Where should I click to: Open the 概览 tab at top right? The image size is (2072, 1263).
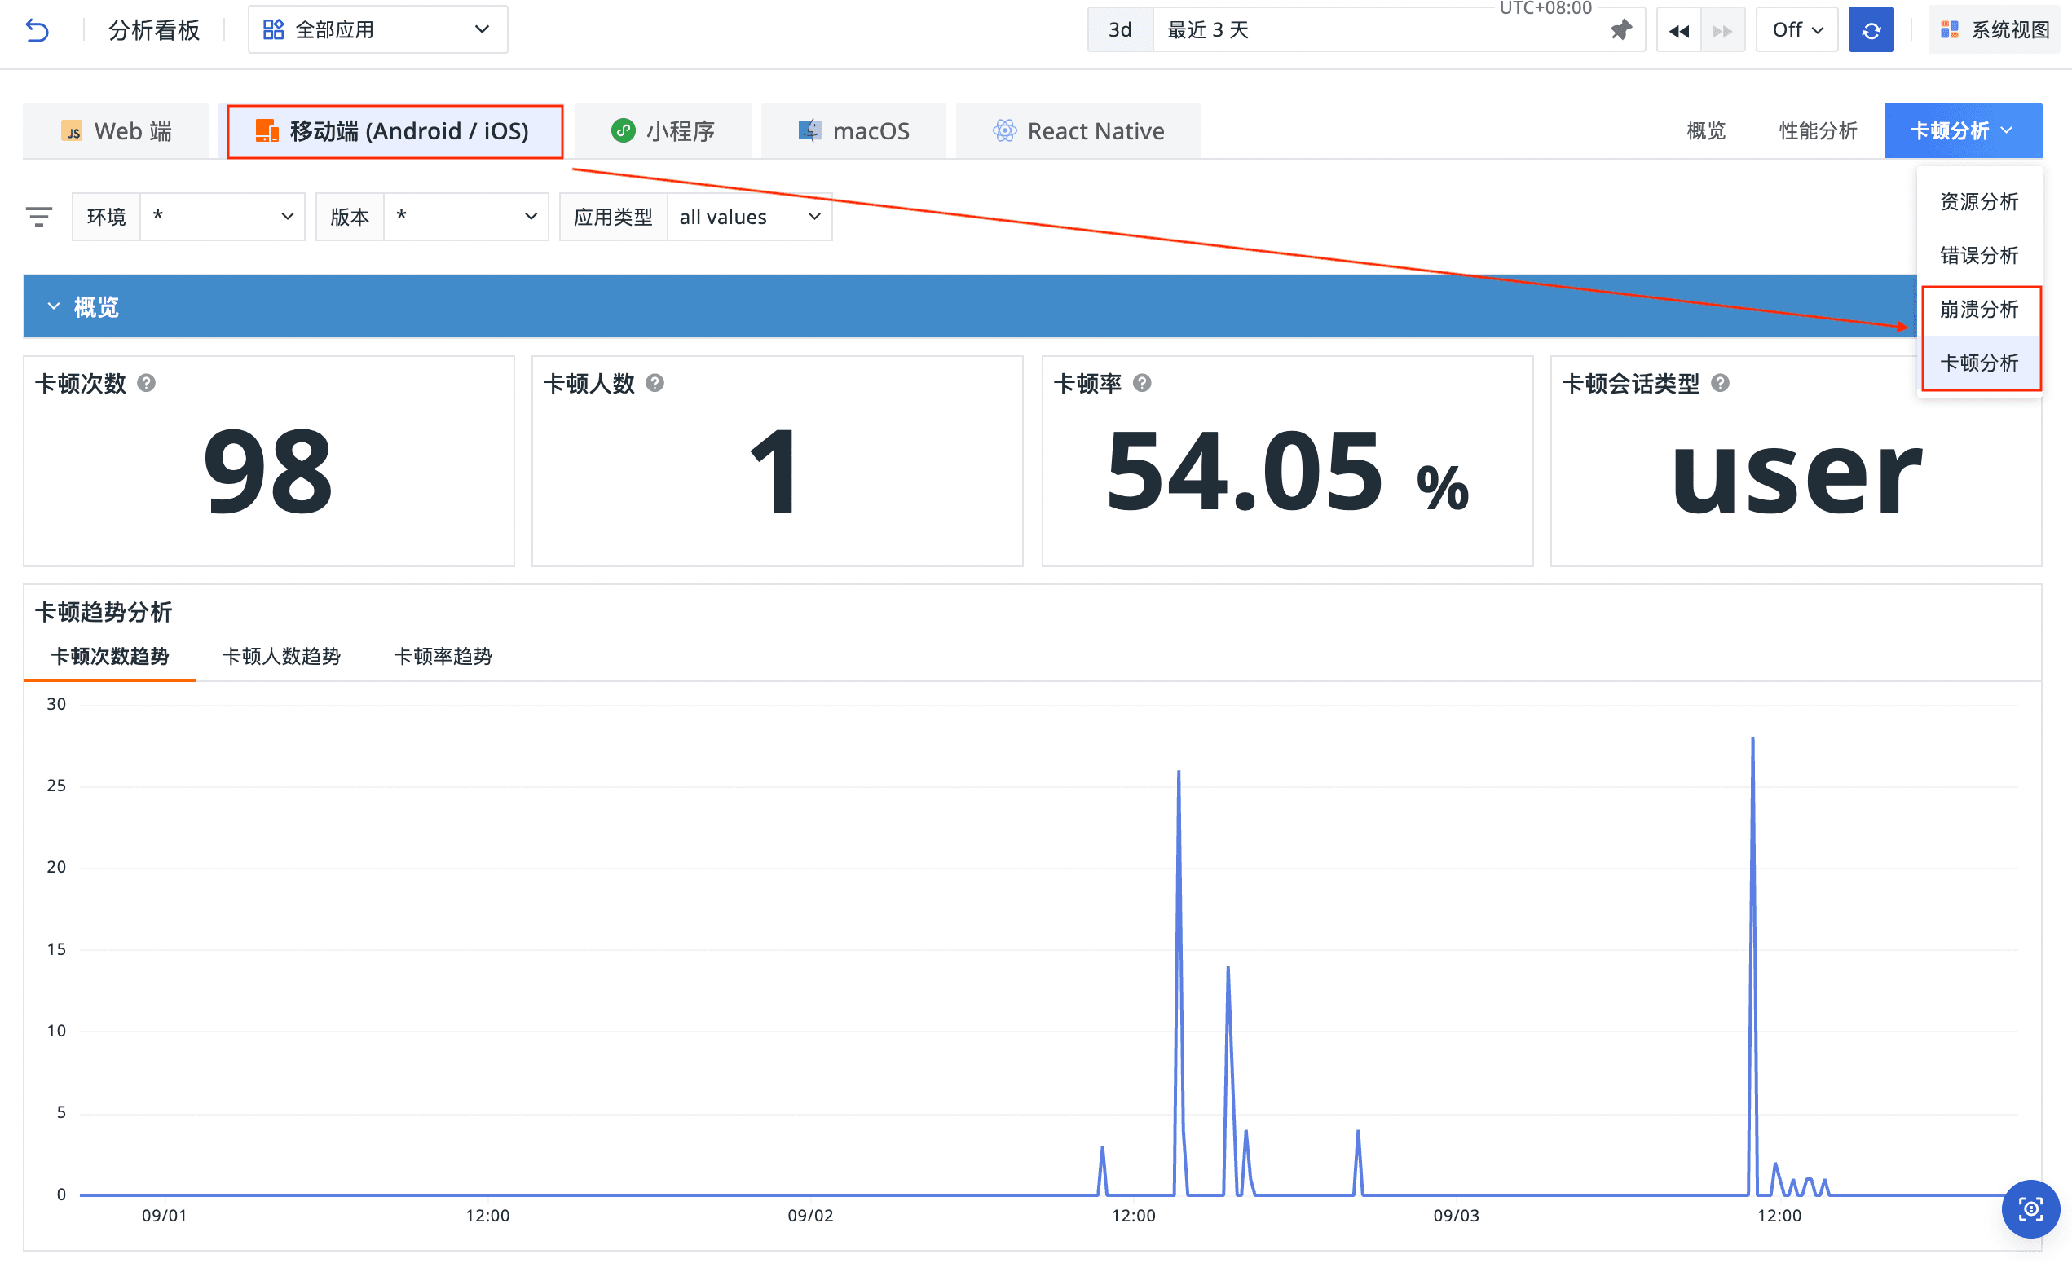1706,131
